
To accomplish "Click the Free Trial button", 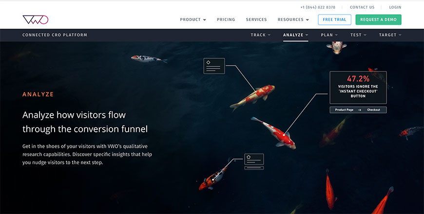I will tap(334, 20).
